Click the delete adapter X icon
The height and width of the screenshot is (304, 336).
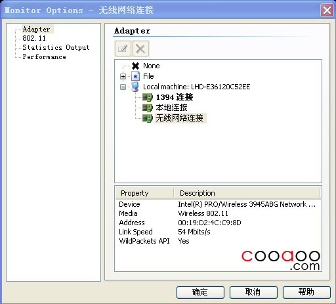coord(140,49)
